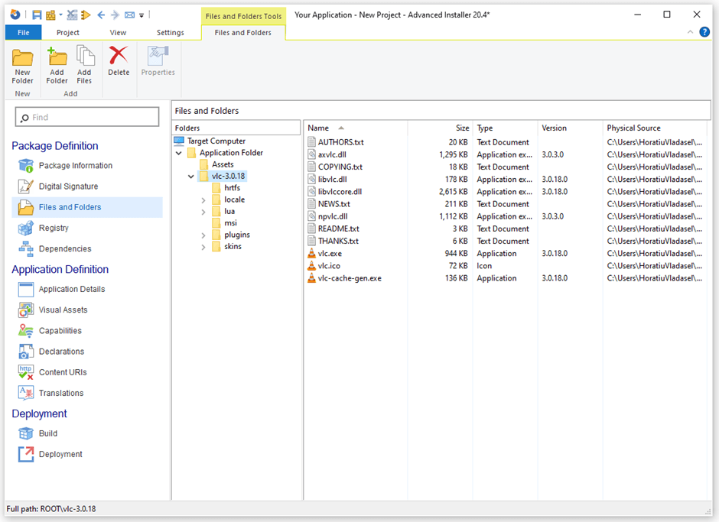Screen dimensions: 719x522
Task: Select the Files and Folders ribbon tab
Action: pyautogui.click(x=243, y=33)
